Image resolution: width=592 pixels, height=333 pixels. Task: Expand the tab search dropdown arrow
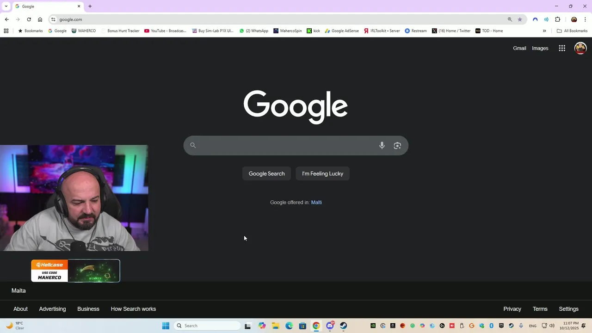pos(6,6)
